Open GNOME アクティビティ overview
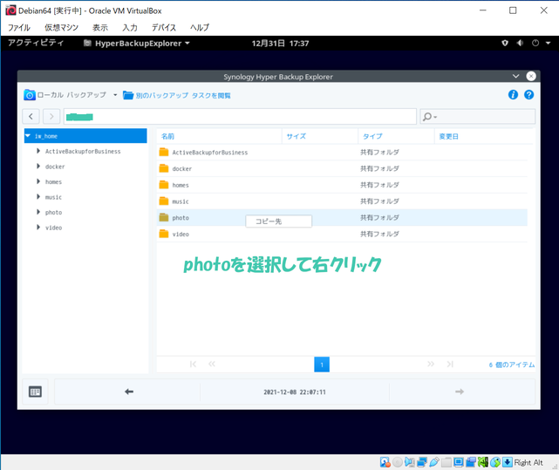The image size is (559, 470). click(x=36, y=43)
